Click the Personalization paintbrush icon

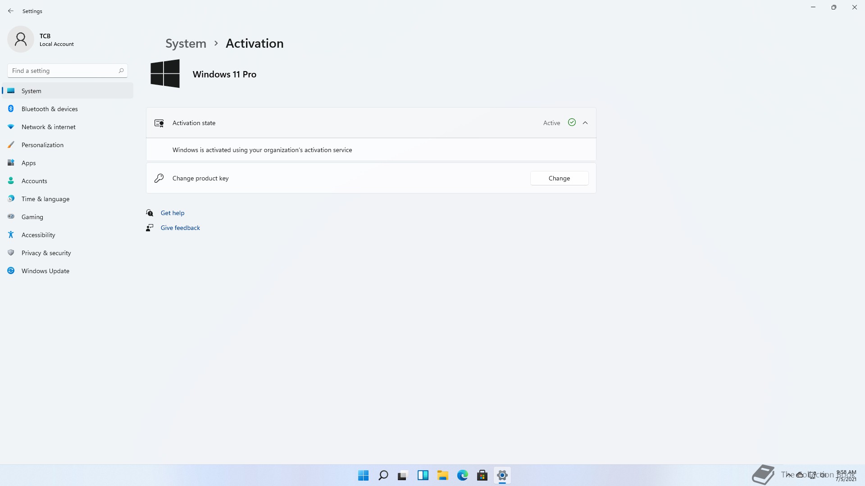[x=11, y=145]
